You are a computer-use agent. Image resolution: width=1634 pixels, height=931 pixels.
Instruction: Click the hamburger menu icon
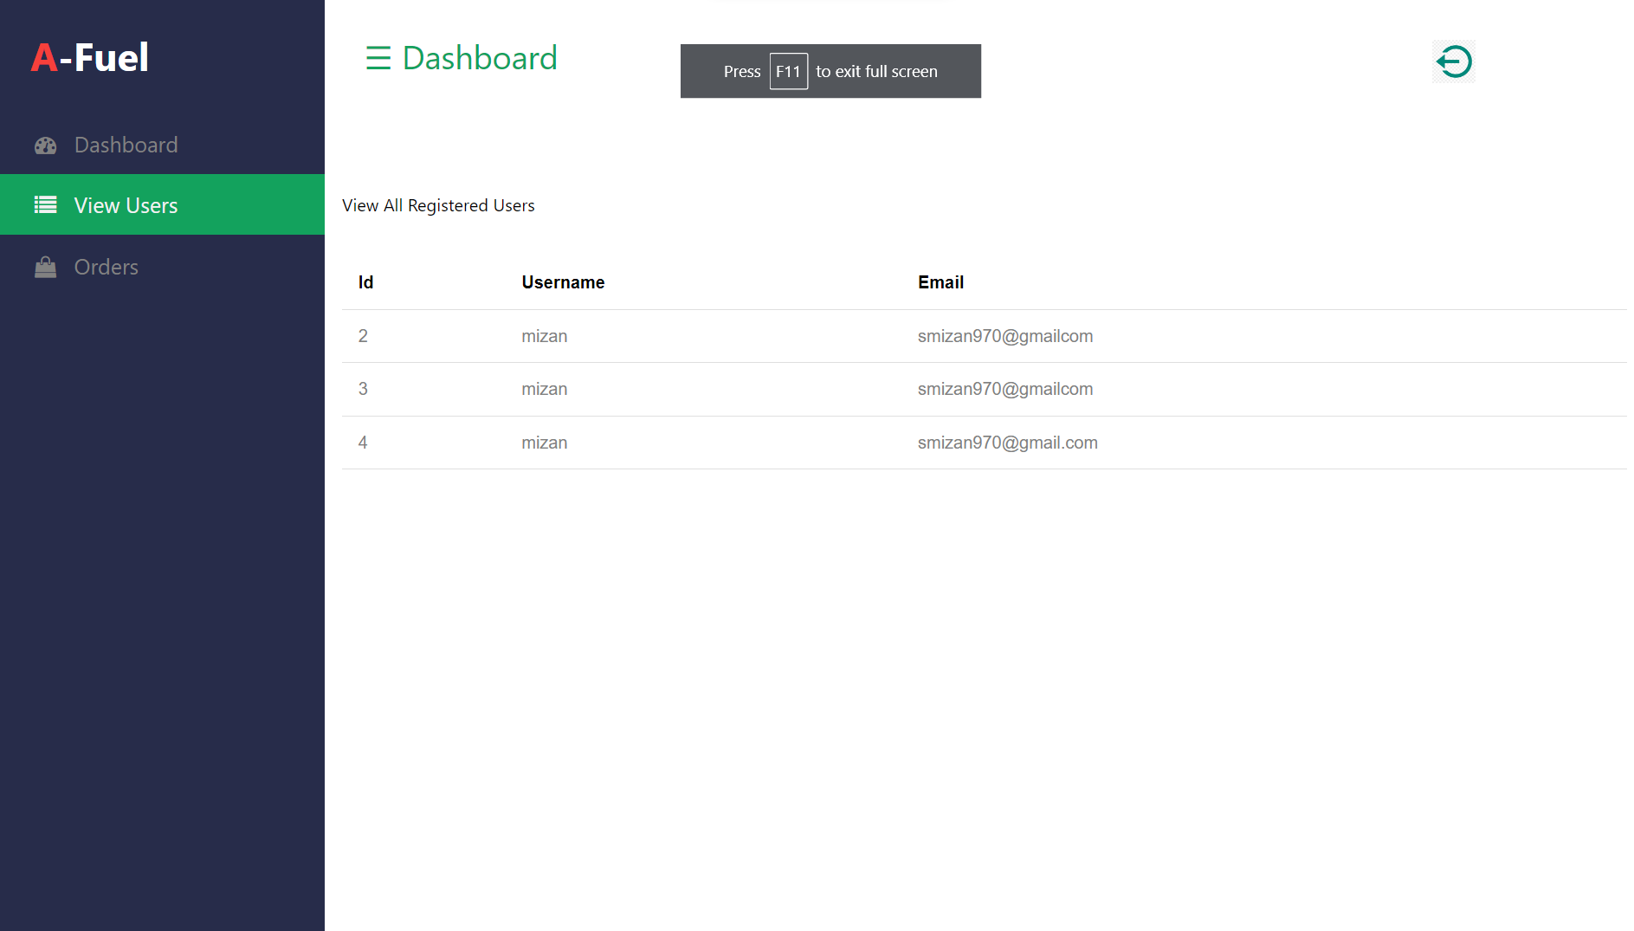378,58
